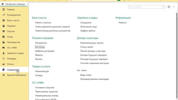This screenshot has width=178, height=100.
Task: Click the Зарплата и кадры person icon
Action: (4, 53)
